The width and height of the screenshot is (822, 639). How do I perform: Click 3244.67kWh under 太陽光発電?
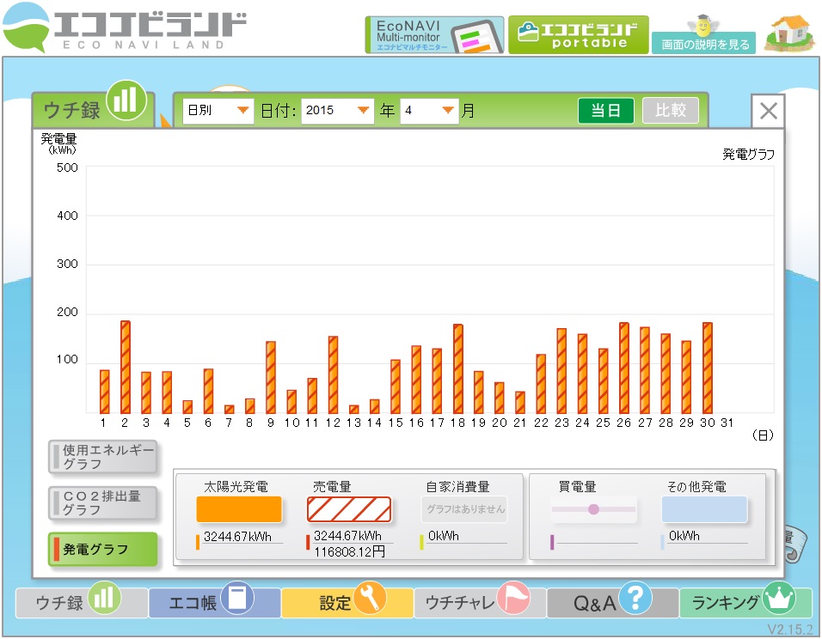click(x=237, y=536)
